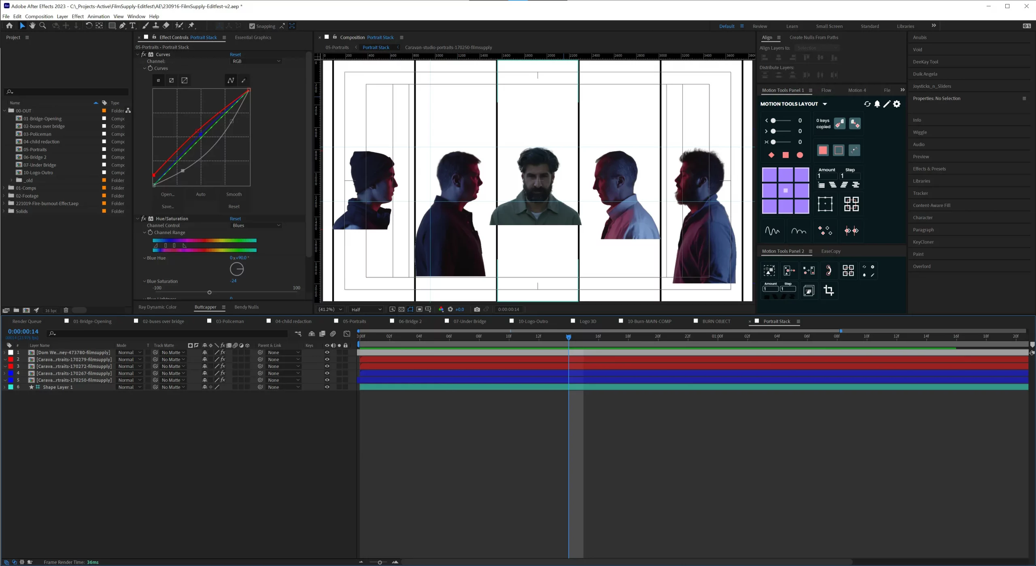The image size is (1036, 566).
Task: Open Channel Control Blues dropdown
Action: coord(256,225)
